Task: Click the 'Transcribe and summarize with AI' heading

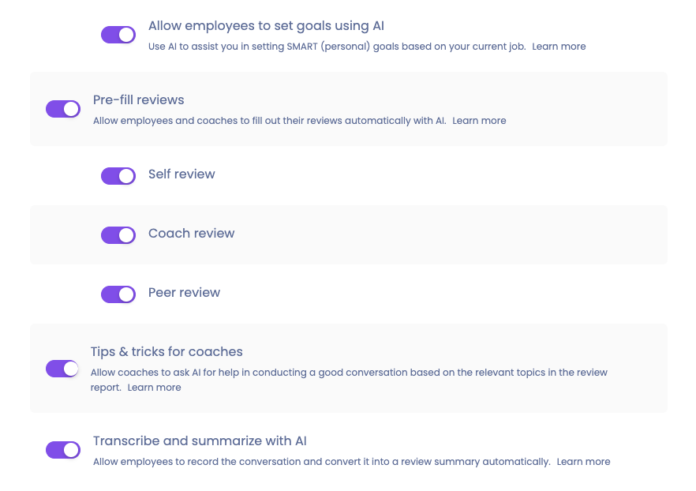Action: (x=200, y=441)
